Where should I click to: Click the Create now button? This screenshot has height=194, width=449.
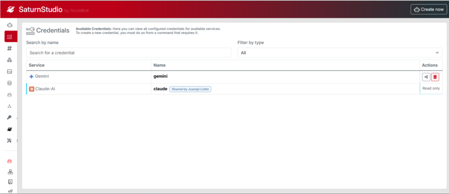coord(429,9)
